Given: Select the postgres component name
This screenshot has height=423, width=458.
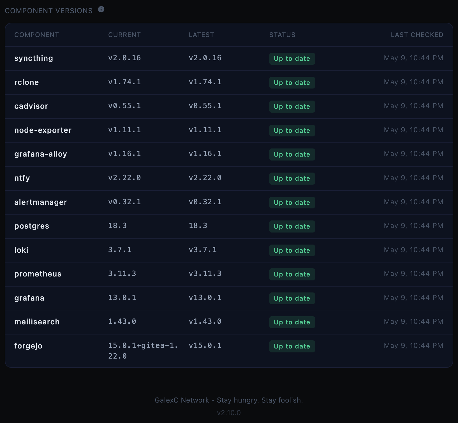Looking at the screenshot, I should [32, 226].
